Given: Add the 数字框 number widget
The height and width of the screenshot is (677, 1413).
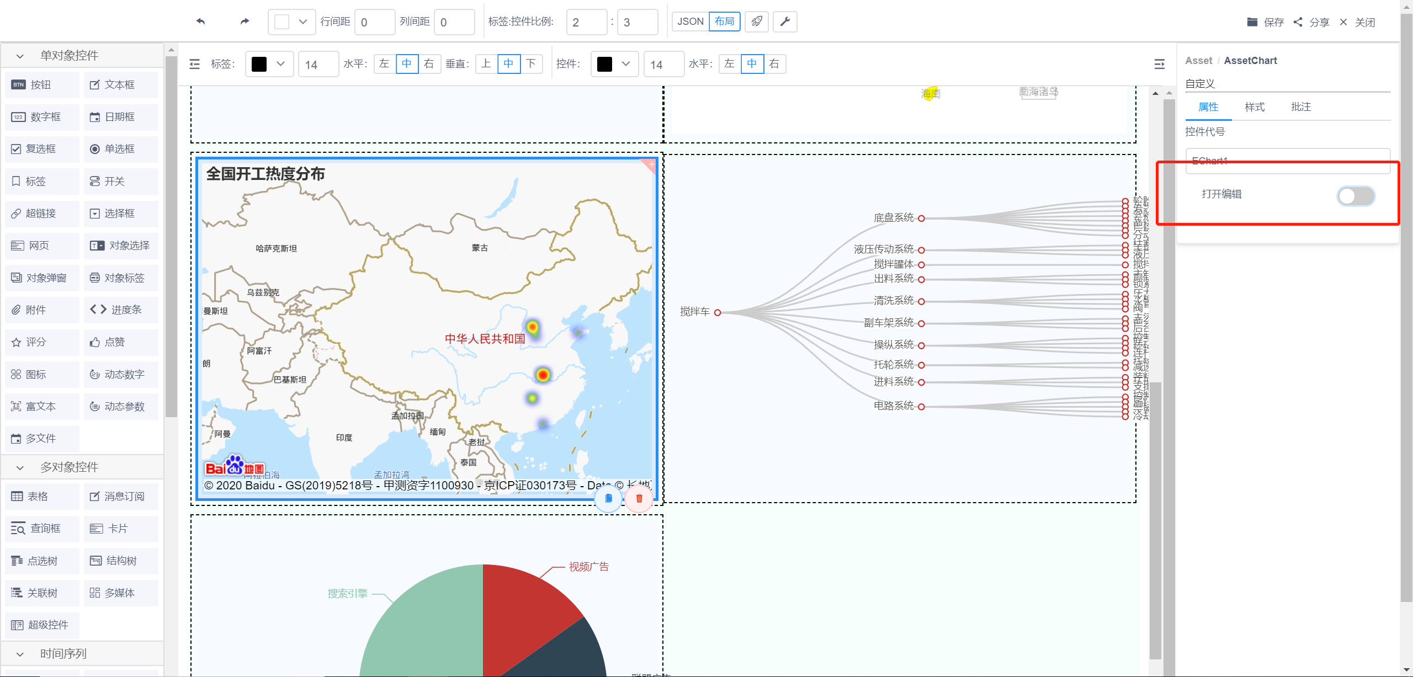Looking at the screenshot, I should [x=42, y=117].
